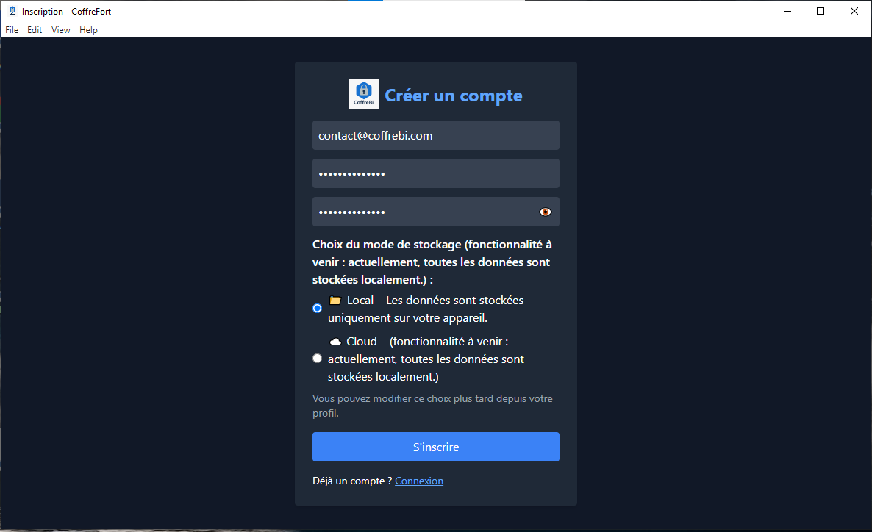The height and width of the screenshot is (532, 872).
Task: Click the 'Créer un compte' heading
Action: click(x=453, y=96)
